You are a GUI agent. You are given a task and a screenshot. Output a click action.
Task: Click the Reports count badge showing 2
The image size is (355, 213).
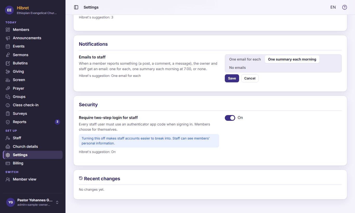57,122
